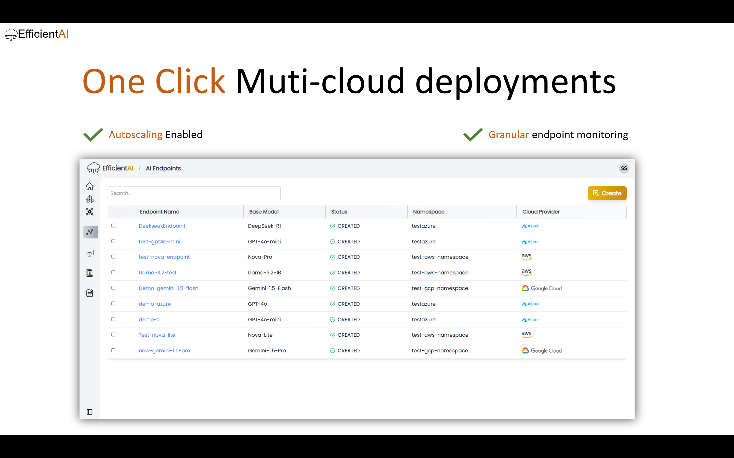Focus the Search input field
The height and width of the screenshot is (458, 734).
(x=194, y=193)
